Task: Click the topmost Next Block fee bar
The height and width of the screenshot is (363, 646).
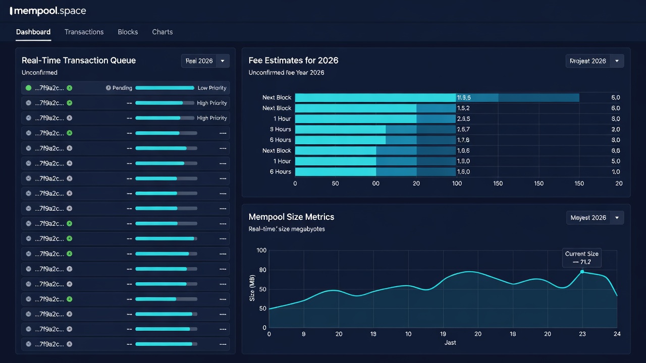Action: pos(437,97)
